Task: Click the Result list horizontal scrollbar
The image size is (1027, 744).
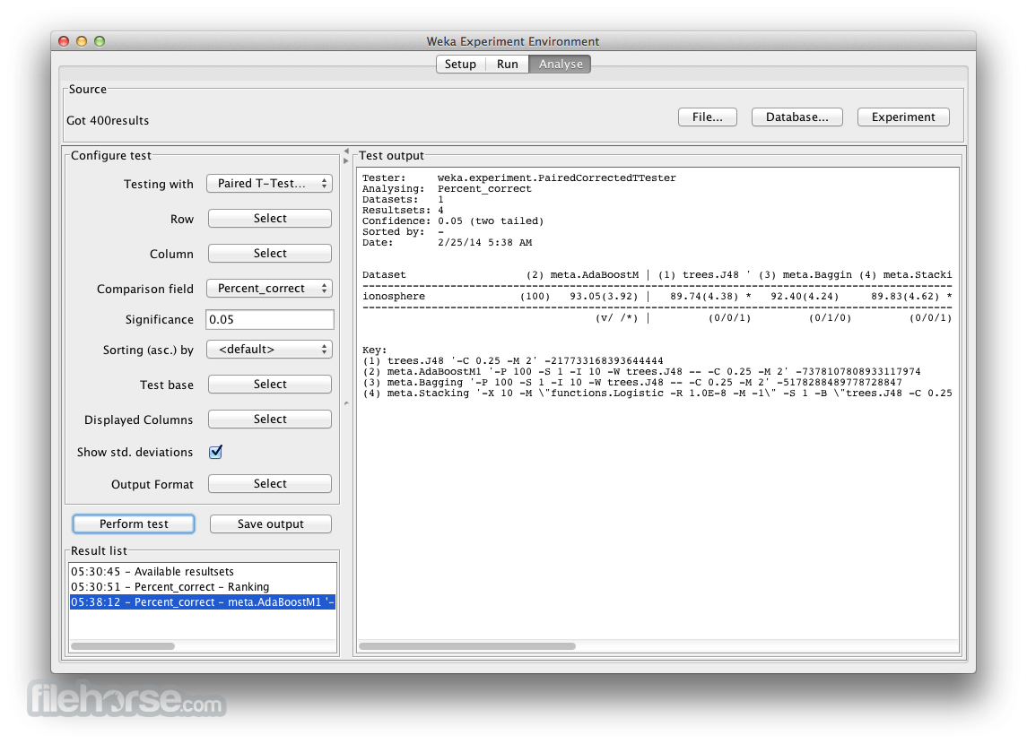Action: [123, 646]
